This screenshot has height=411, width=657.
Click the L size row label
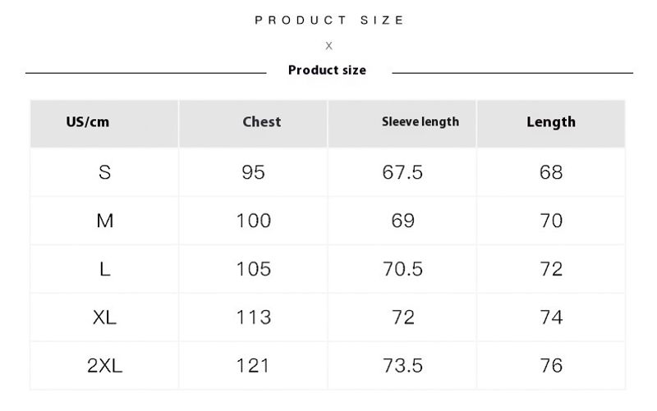[x=104, y=269]
